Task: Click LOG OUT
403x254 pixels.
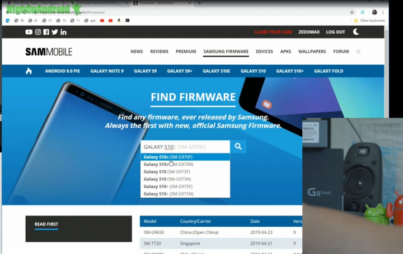Action: pos(335,32)
